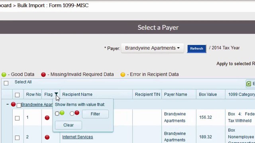Sort by 1099 Category column header
This screenshot has width=255, height=143.
241,95
